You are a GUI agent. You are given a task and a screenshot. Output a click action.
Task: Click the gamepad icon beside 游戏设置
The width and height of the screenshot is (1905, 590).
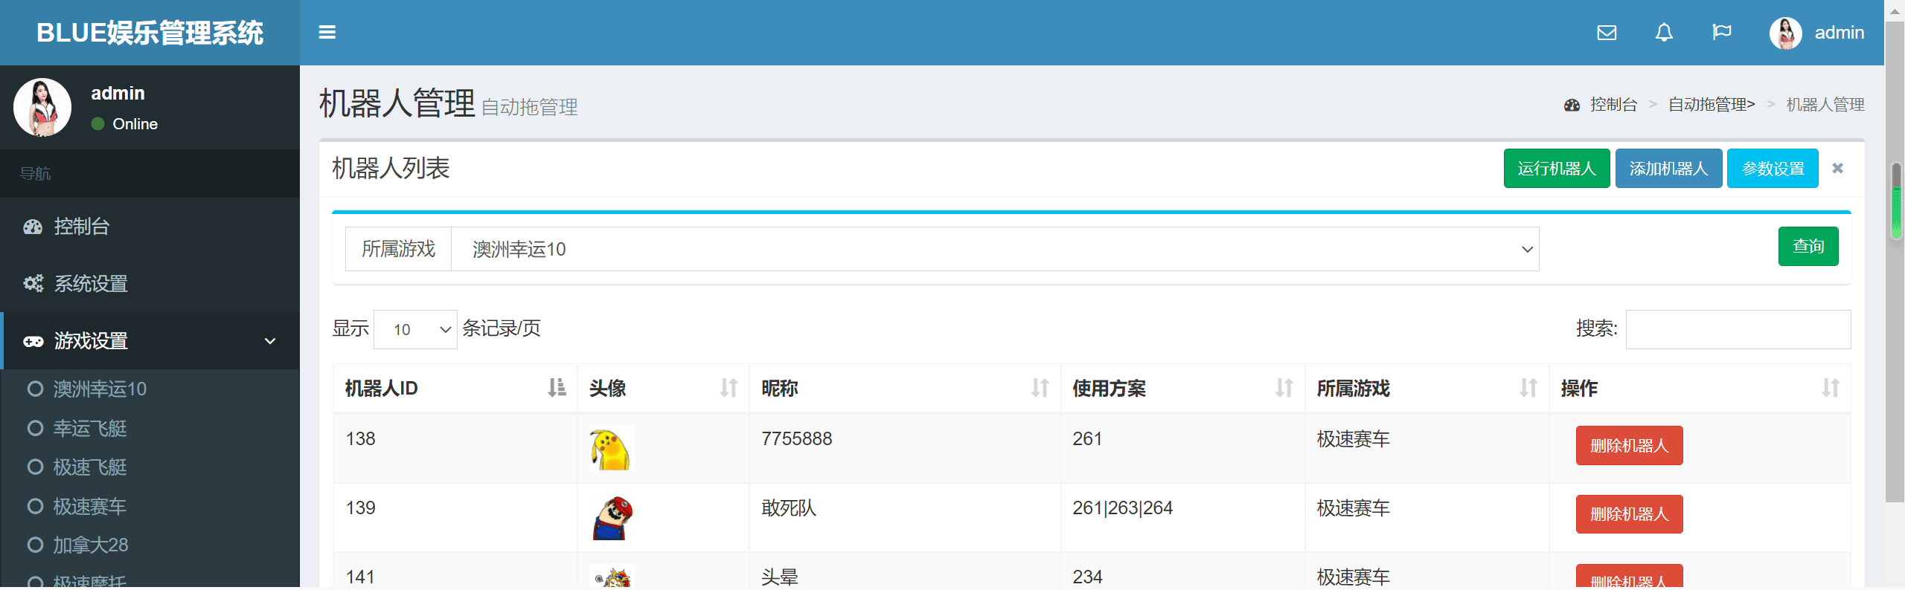click(x=33, y=341)
